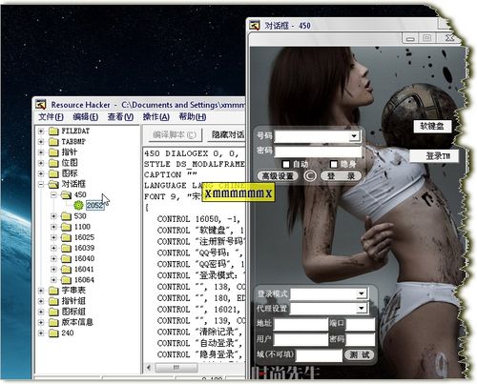This screenshot has width=477, height=384.
Task: Click the script pane horizontal scrollbar thumb
Action: 176,368
